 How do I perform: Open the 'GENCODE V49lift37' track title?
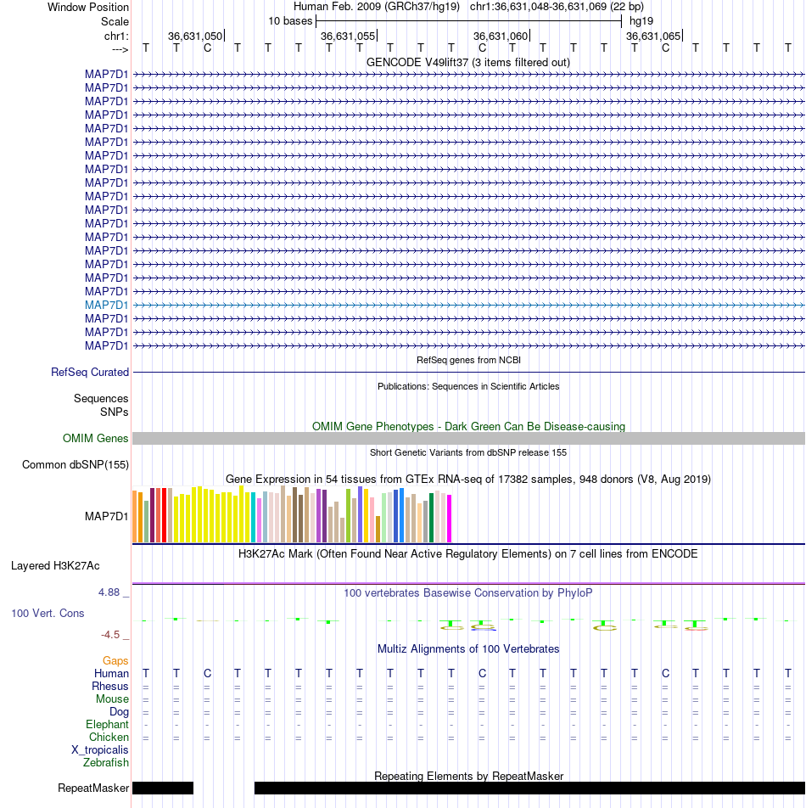(468, 62)
